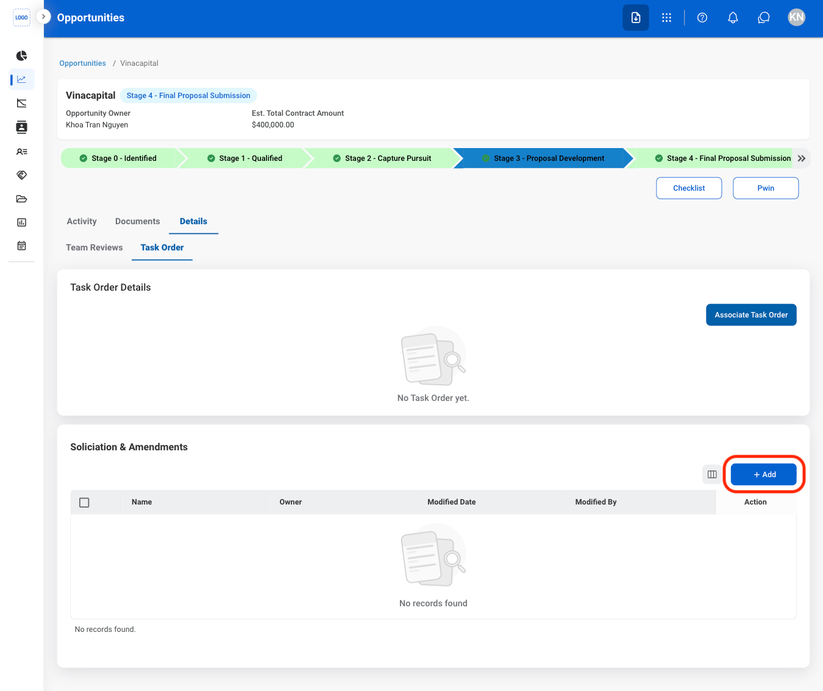823x691 pixels.
Task: Sort by the Modified Date column header
Action: [452, 502]
